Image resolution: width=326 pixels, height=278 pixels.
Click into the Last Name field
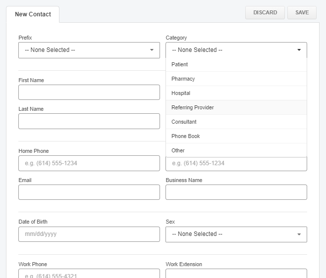tap(89, 121)
